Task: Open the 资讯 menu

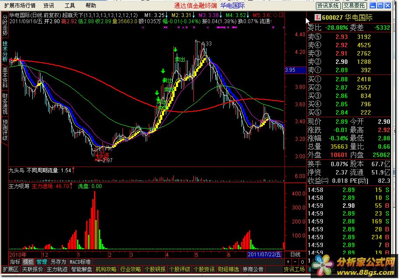Action: click(49, 5)
